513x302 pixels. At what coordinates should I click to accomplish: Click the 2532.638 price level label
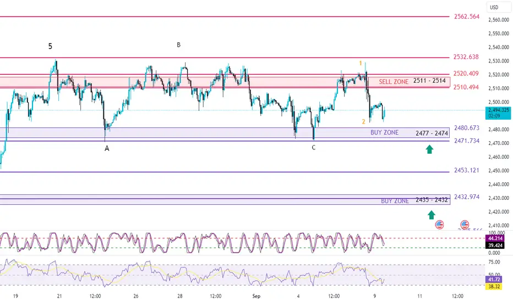[x=466, y=57]
